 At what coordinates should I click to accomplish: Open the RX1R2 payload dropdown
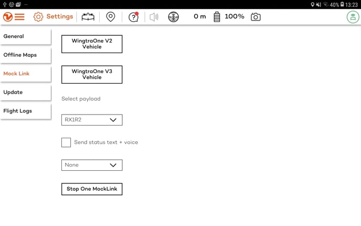pos(92,120)
